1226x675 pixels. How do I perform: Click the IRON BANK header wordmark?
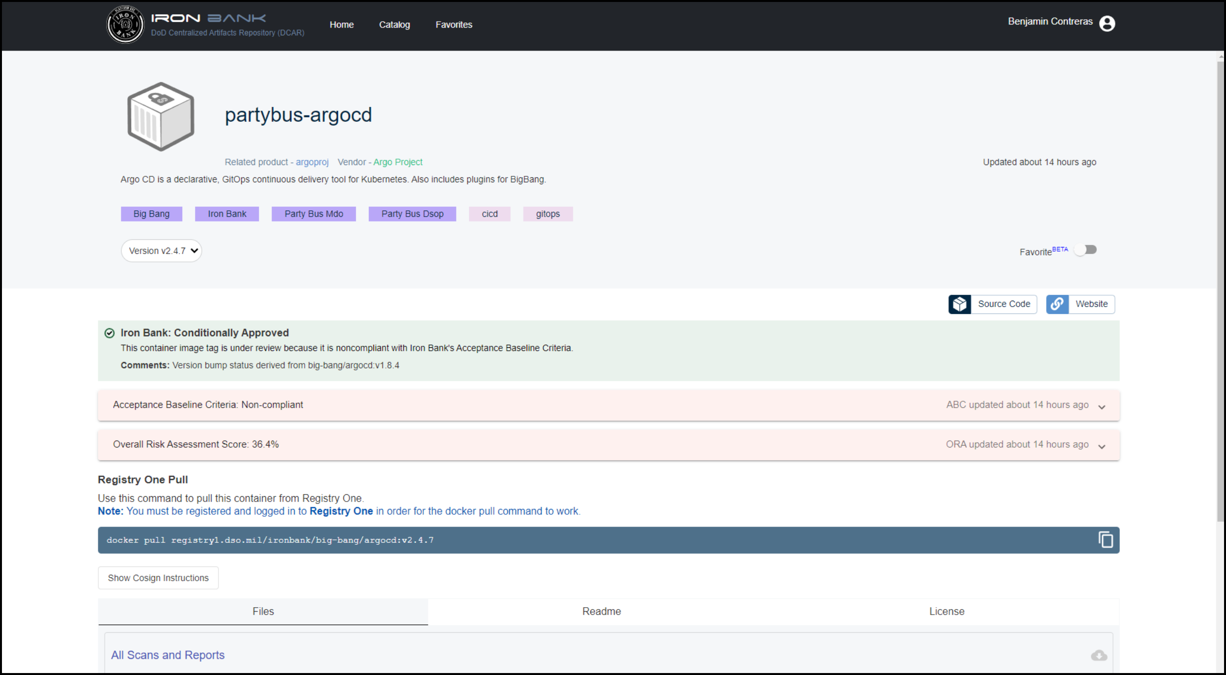point(208,18)
